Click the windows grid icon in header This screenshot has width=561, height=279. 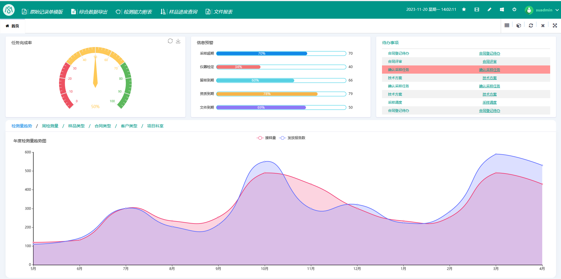[x=502, y=9]
